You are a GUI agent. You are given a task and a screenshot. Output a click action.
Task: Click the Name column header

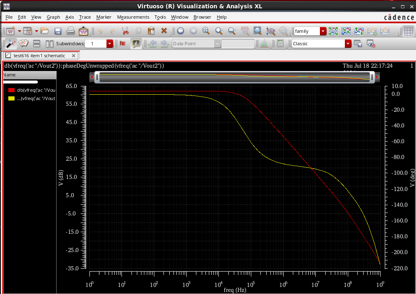tap(30, 75)
